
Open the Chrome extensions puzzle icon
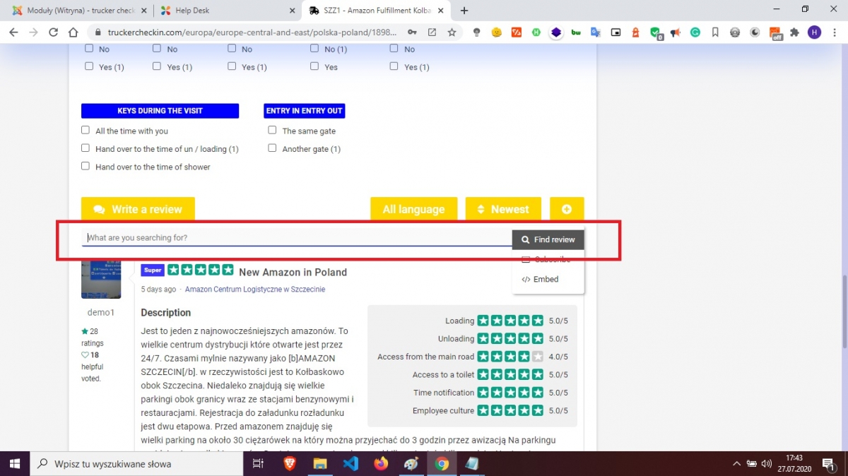(x=794, y=32)
